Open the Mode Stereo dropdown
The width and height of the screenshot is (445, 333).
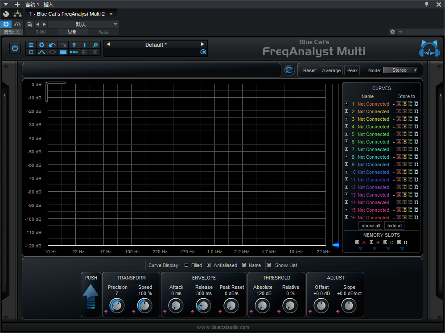pyautogui.click(x=400, y=70)
